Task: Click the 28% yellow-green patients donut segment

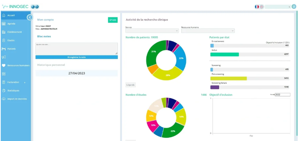Action: 168,75
